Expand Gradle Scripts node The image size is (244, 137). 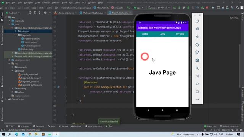click(x=6, y=99)
